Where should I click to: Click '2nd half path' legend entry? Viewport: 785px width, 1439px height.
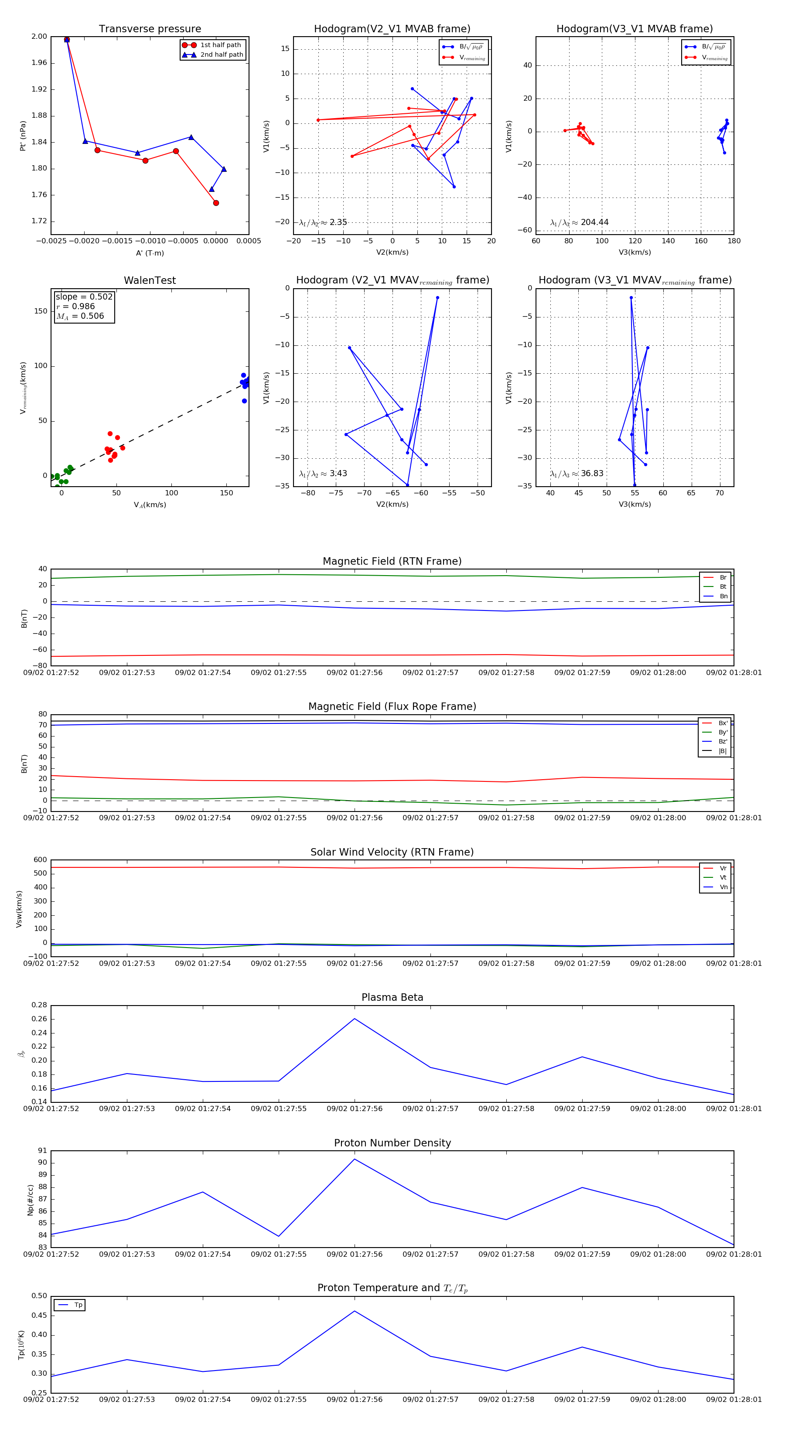(x=212, y=55)
